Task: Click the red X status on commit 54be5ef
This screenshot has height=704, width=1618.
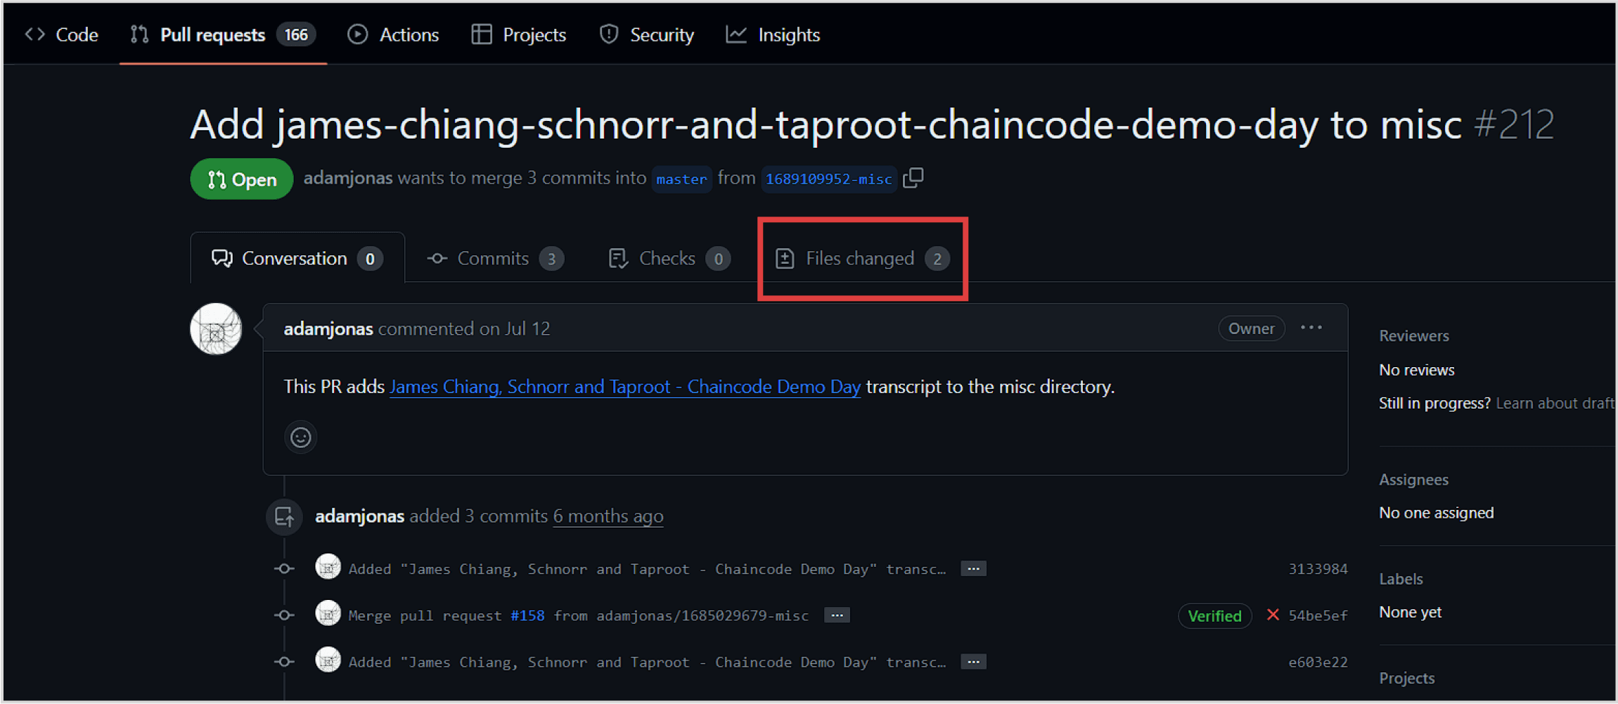Action: point(1272,615)
